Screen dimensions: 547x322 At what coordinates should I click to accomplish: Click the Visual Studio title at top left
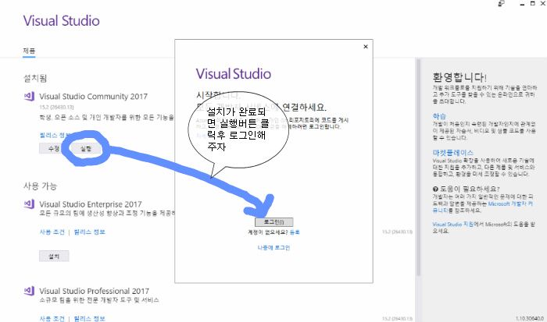pyautogui.click(x=62, y=20)
